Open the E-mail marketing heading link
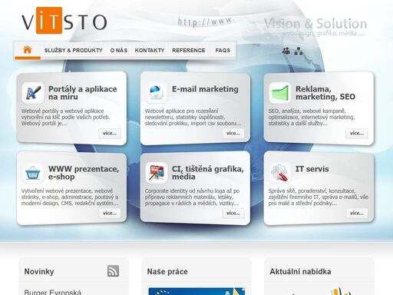The width and height of the screenshot is (393, 295). coord(205,89)
